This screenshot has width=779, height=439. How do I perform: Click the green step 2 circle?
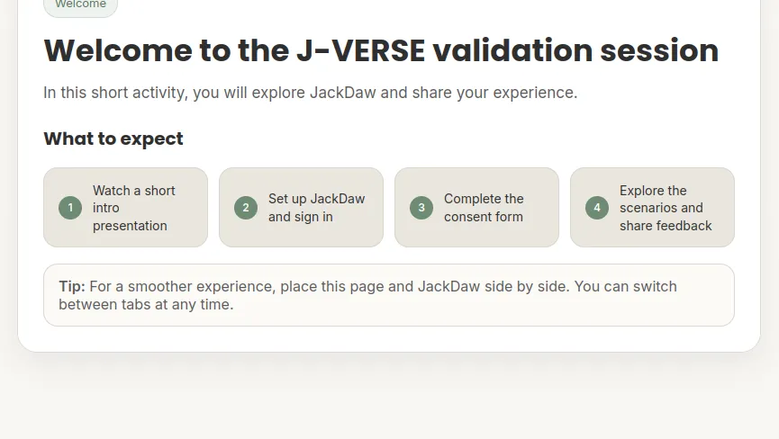(246, 208)
